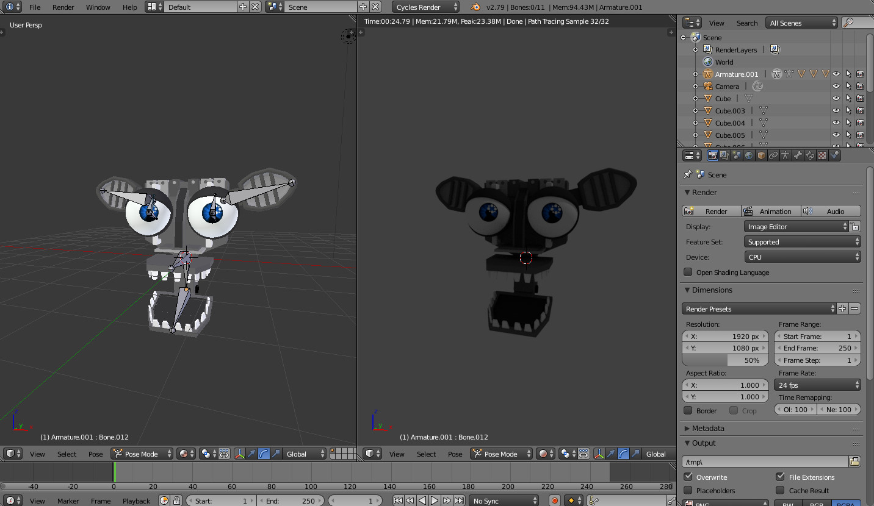Open the Pose menu in left viewport
Image resolution: width=874 pixels, height=506 pixels.
click(x=95, y=454)
